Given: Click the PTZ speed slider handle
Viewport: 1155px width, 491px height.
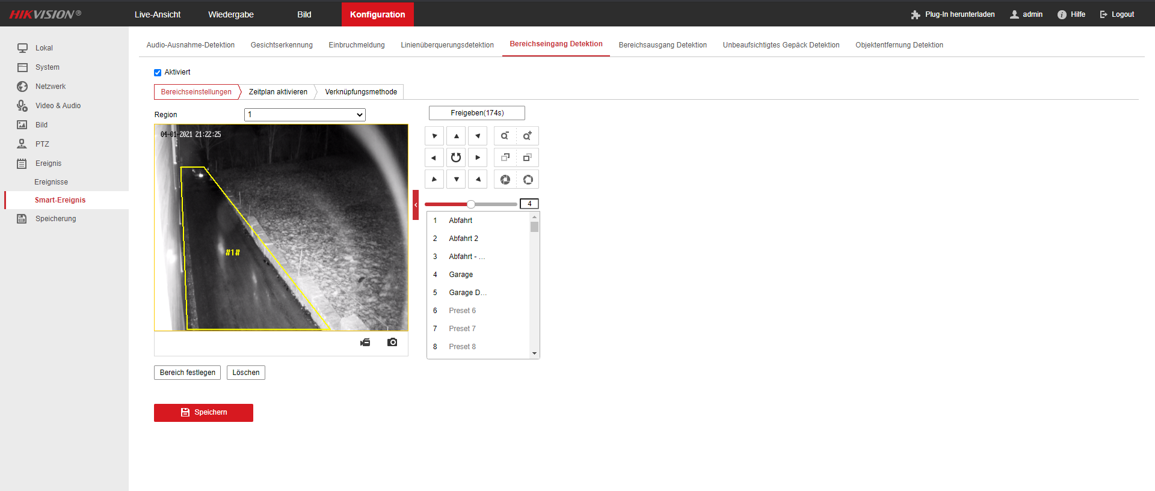Looking at the screenshot, I should 471,204.
